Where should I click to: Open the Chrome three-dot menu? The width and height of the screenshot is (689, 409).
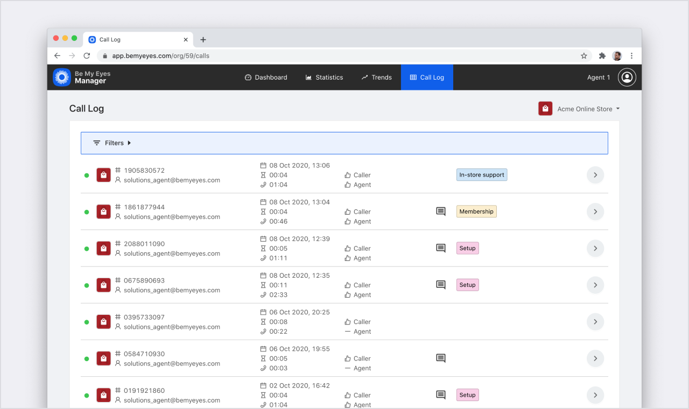pos(631,56)
